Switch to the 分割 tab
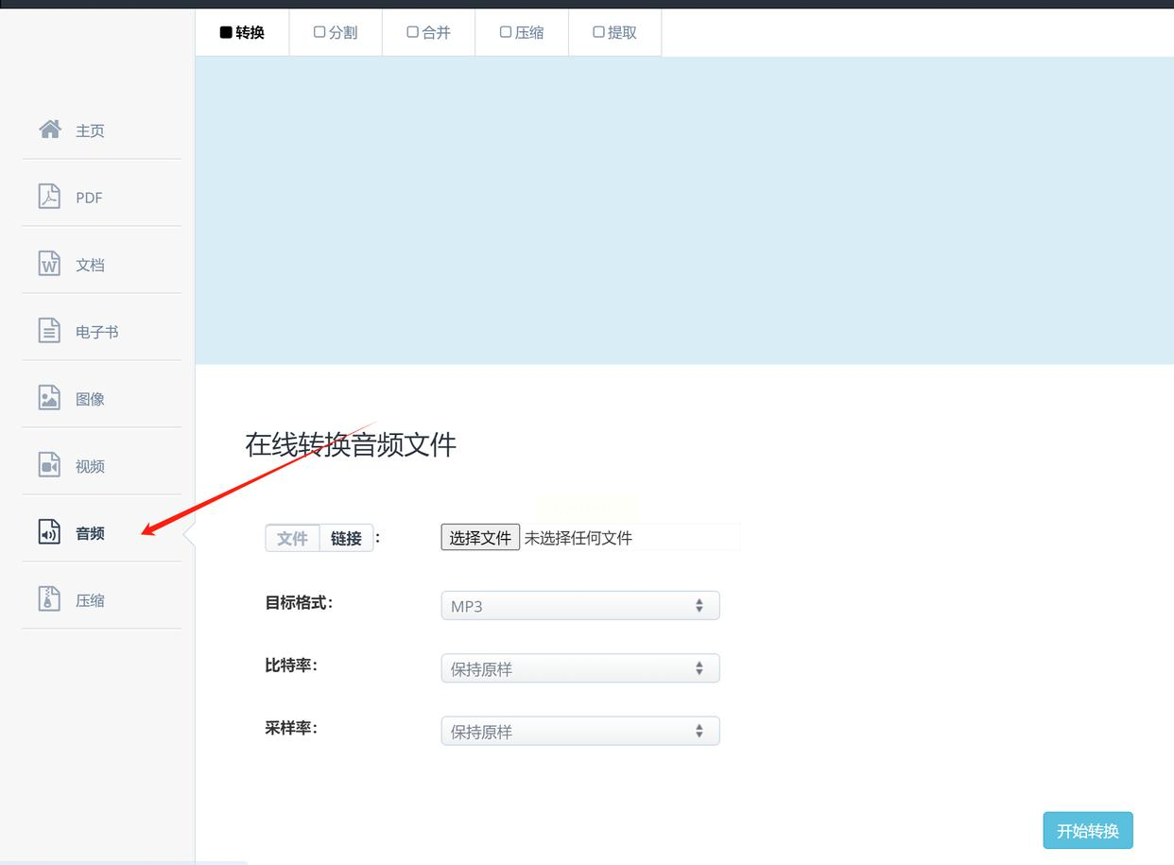 (336, 32)
